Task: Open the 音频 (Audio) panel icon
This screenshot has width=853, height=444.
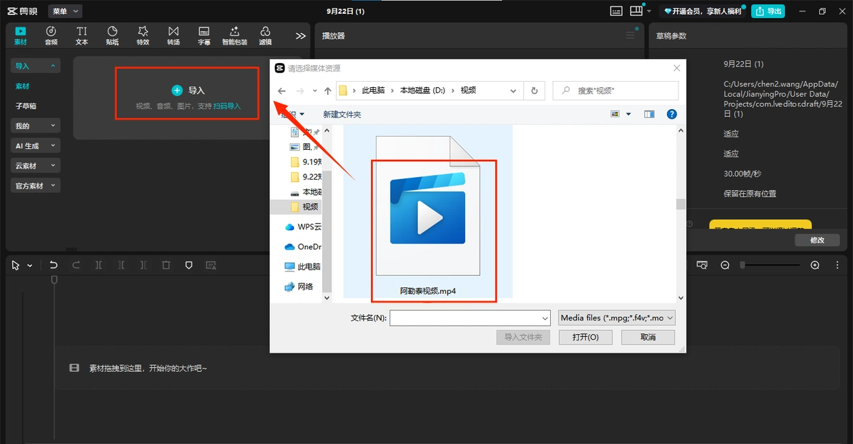Action: tap(51, 36)
